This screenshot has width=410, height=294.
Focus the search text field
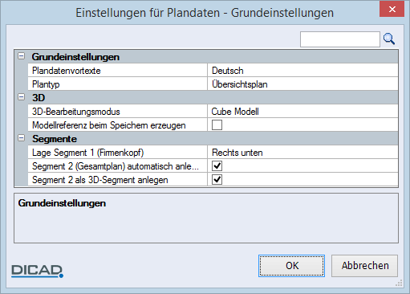340,39
